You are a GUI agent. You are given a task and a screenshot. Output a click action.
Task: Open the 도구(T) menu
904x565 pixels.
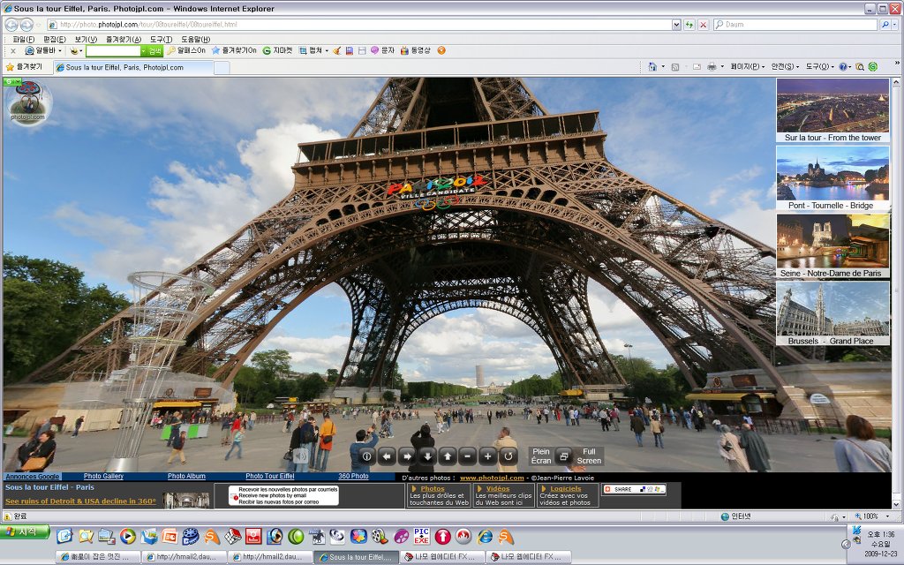(161, 39)
